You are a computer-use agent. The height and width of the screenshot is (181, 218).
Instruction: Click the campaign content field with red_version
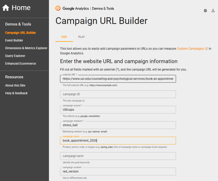click(118, 171)
